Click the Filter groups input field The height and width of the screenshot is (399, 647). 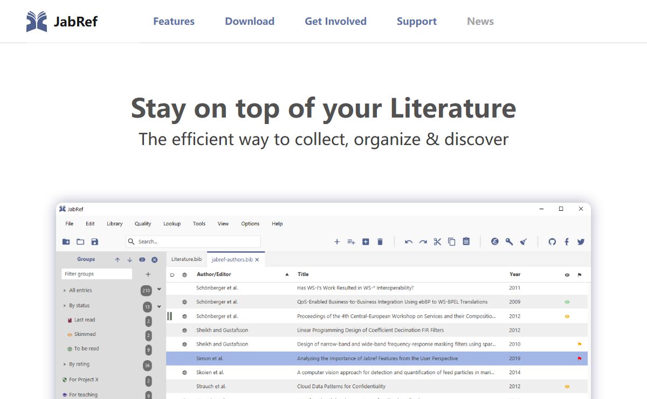(97, 274)
